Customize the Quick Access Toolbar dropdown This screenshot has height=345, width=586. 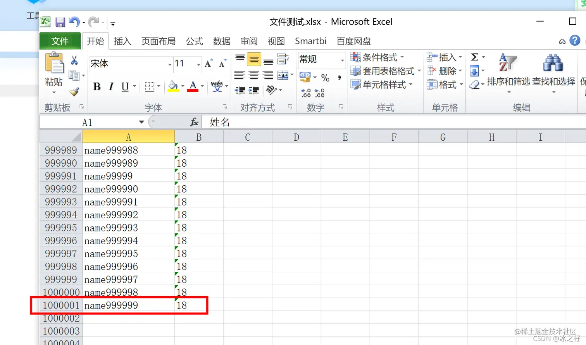[x=113, y=24]
